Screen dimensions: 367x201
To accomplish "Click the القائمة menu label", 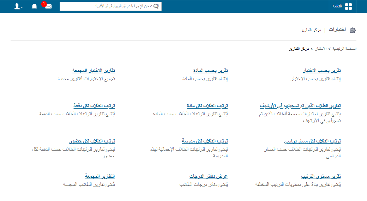I will pos(337,6).
